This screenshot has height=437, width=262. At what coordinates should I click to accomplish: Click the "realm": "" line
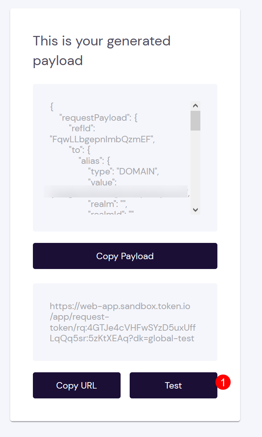point(107,204)
